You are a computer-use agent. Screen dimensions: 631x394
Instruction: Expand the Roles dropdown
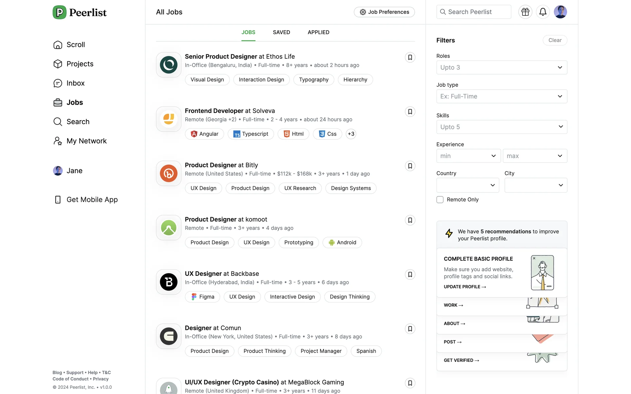coord(501,67)
